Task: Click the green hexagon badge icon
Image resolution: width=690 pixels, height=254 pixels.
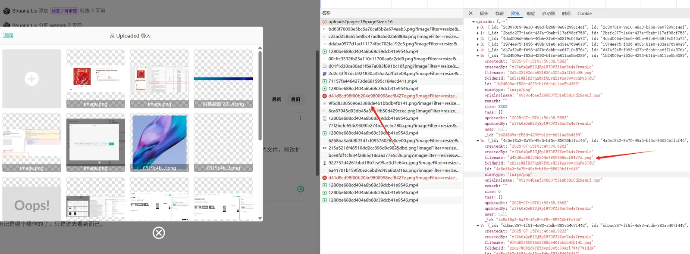Action: pos(301,189)
